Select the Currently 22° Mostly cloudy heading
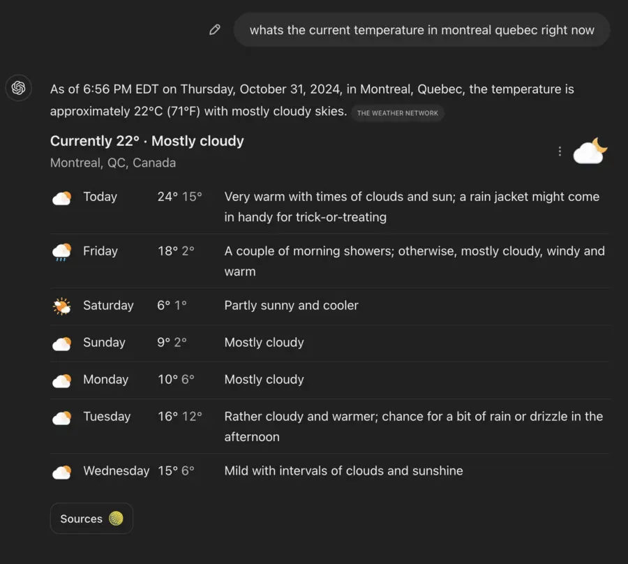628x564 pixels. point(147,141)
